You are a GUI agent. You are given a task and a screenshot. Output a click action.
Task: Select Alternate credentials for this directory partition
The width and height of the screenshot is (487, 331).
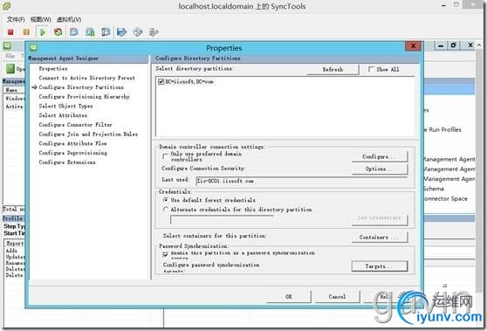[x=166, y=210]
